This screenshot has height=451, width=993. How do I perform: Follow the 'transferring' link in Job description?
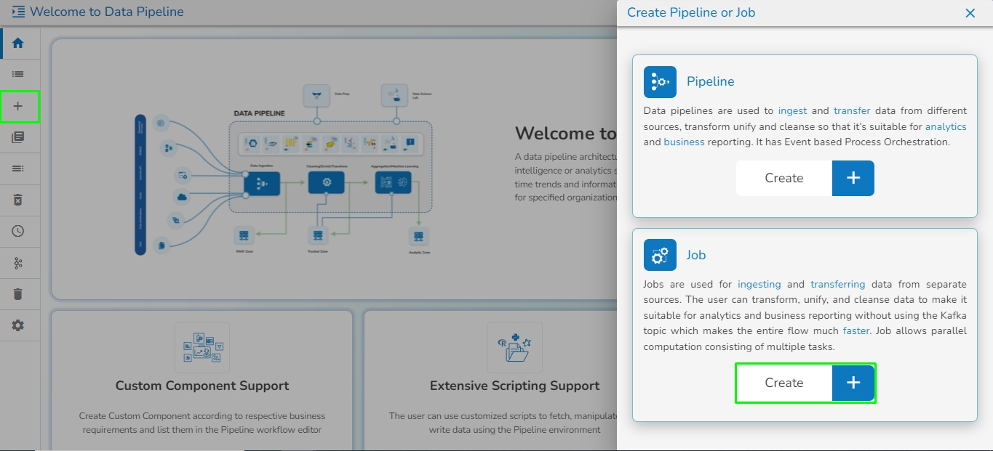click(x=838, y=285)
